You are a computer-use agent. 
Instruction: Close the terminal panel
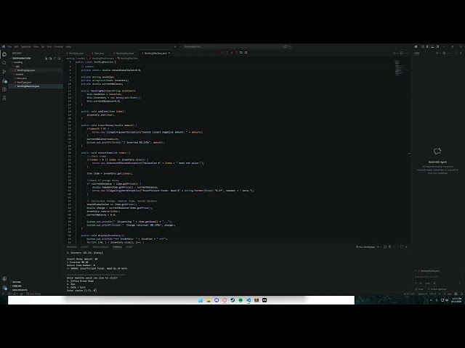pyautogui.click(x=406, y=247)
